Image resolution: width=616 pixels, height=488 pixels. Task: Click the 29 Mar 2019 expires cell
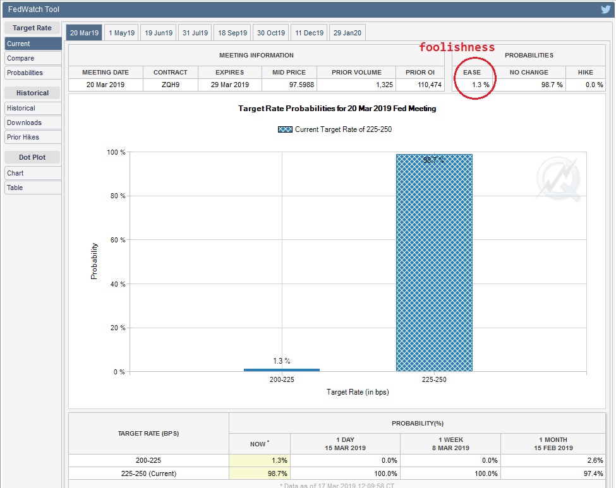(x=230, y=85)
